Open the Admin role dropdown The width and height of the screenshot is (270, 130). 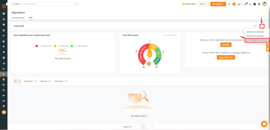coord(203,4)
